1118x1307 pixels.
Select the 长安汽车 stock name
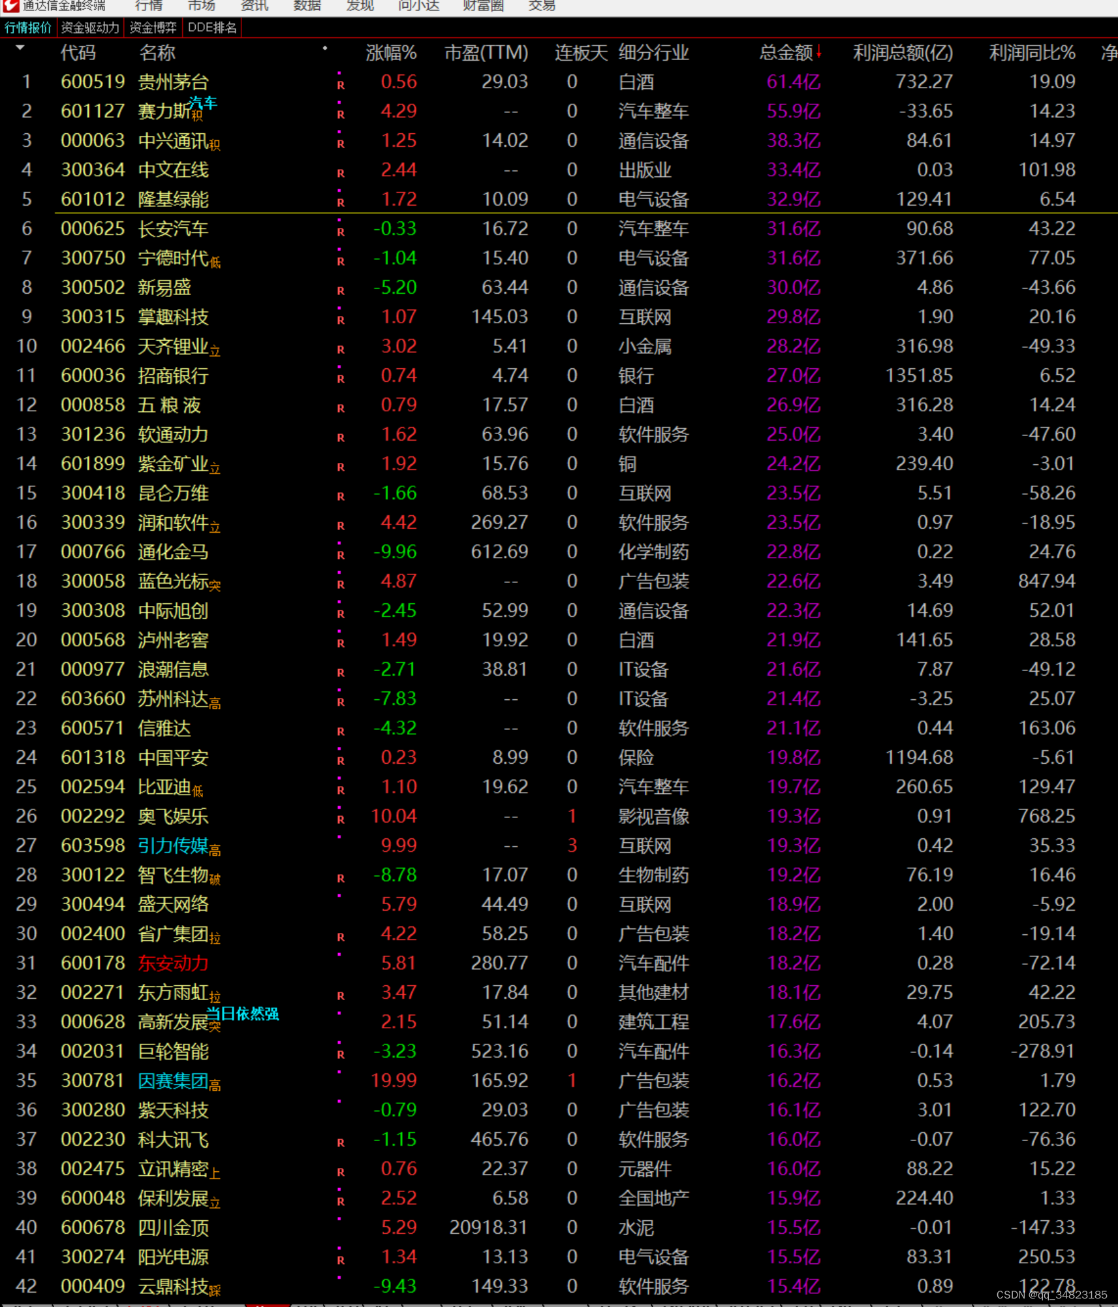[x=173, y=228]
